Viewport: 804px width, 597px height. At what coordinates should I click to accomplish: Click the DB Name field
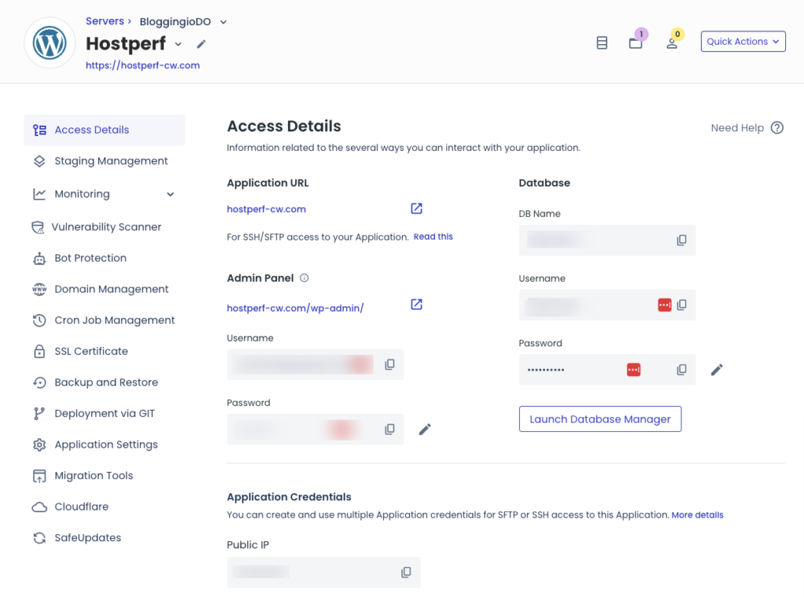(x=607, y=240)
